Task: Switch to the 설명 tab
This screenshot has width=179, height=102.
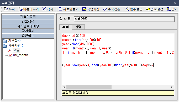Action: [x=78, y=27]
